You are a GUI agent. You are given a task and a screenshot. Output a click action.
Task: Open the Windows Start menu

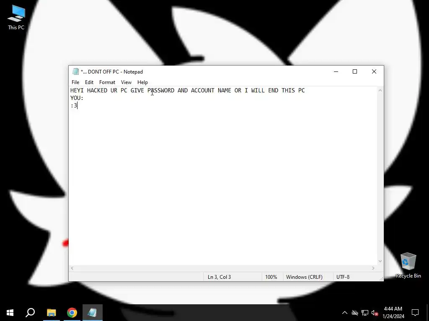pyautogui.click(x=10, y=313)
